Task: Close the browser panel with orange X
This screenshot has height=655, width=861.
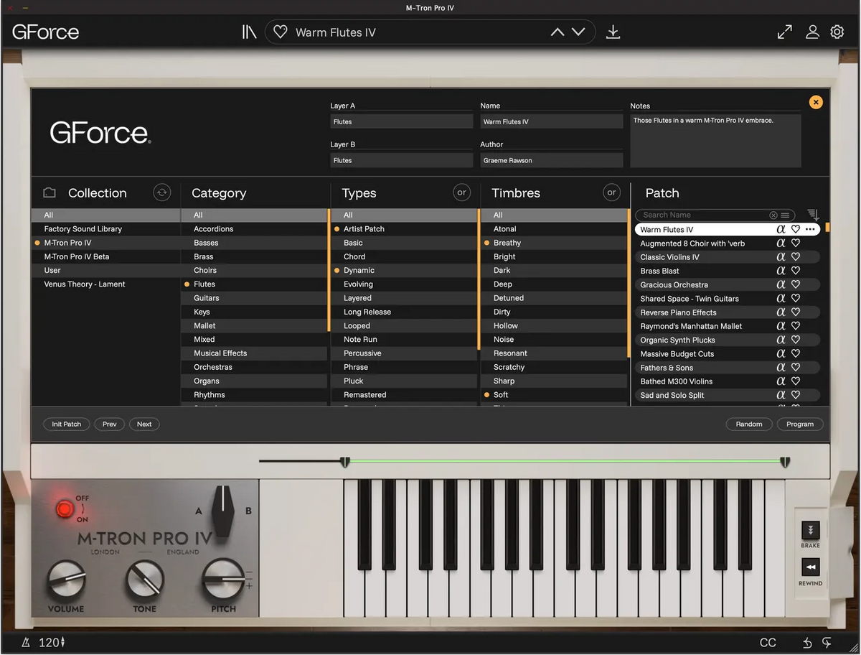Action: tap(816, 102)
